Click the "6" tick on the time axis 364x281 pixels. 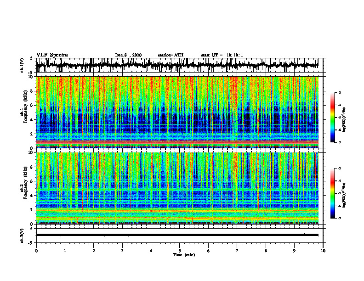click(x=209, y=251)
